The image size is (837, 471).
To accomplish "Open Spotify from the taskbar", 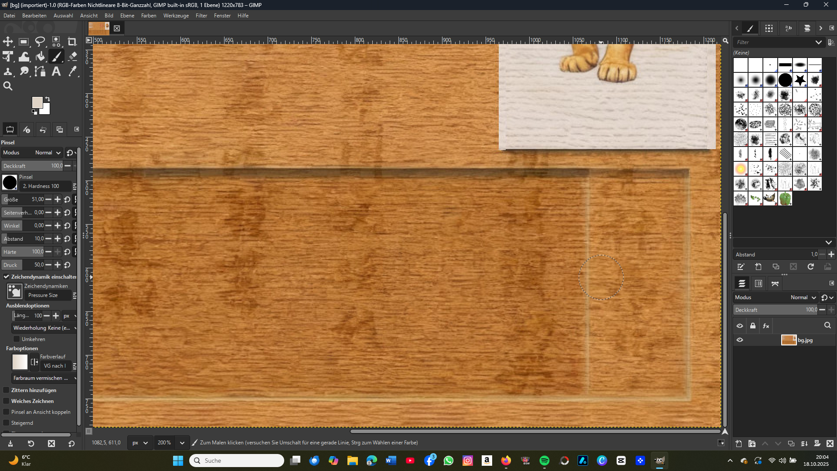I will coord(544,461).
